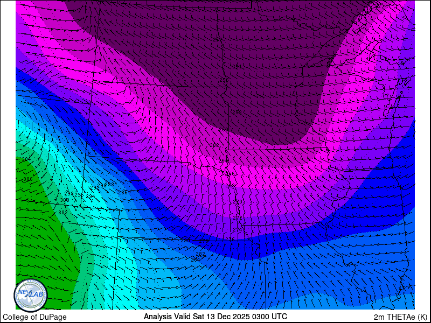Select the 268 contour label

(230, 186)
